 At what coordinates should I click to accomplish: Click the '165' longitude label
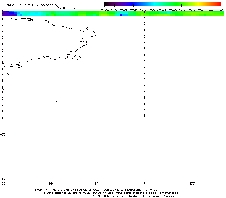2,183
